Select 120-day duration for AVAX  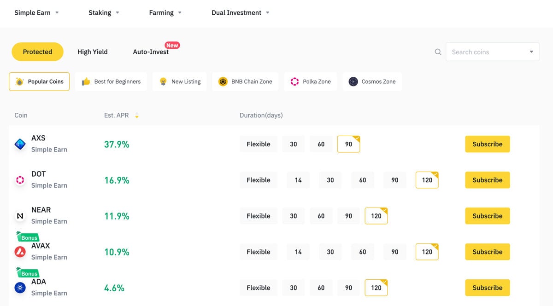tap(427, 252)
